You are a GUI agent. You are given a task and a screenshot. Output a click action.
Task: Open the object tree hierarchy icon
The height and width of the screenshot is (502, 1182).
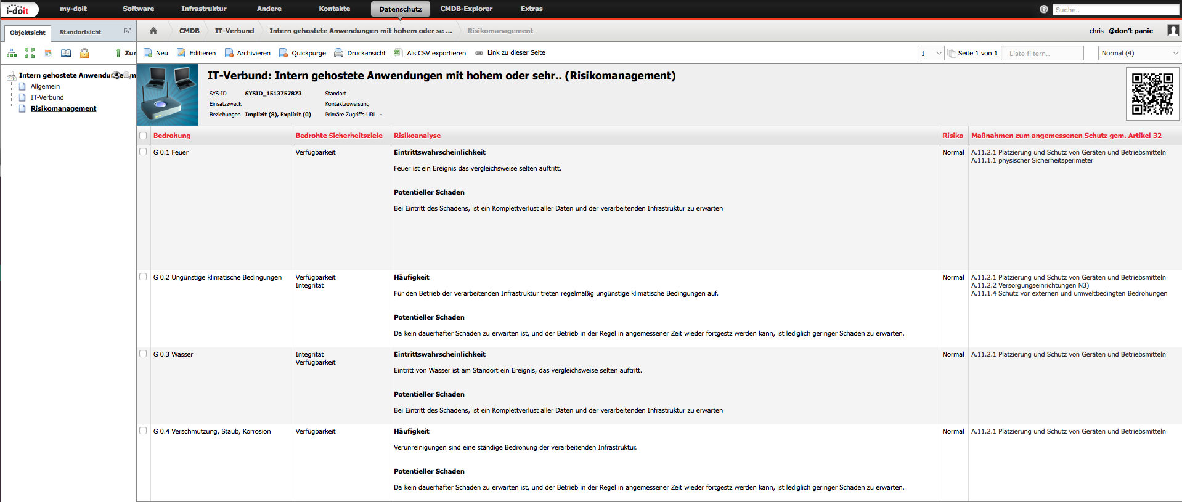pos(12,53)
